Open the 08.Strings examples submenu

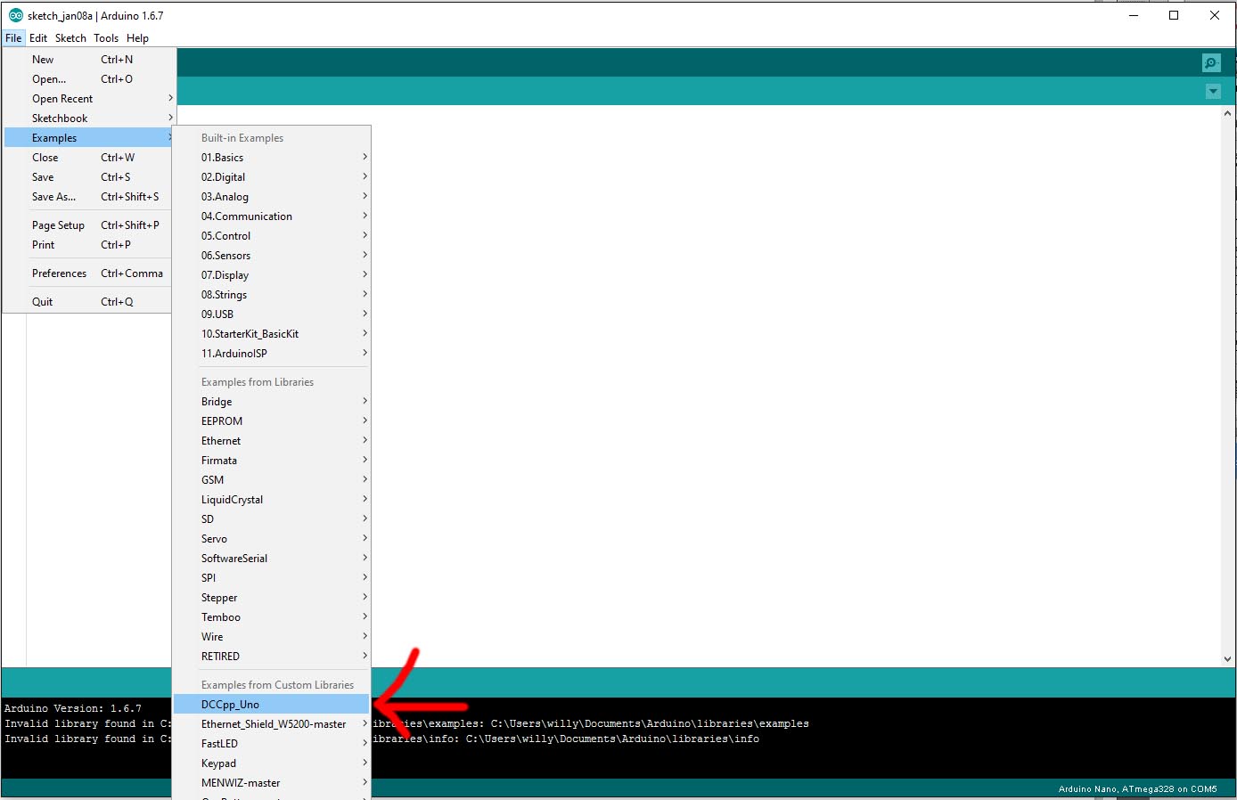tap(271, 295)
